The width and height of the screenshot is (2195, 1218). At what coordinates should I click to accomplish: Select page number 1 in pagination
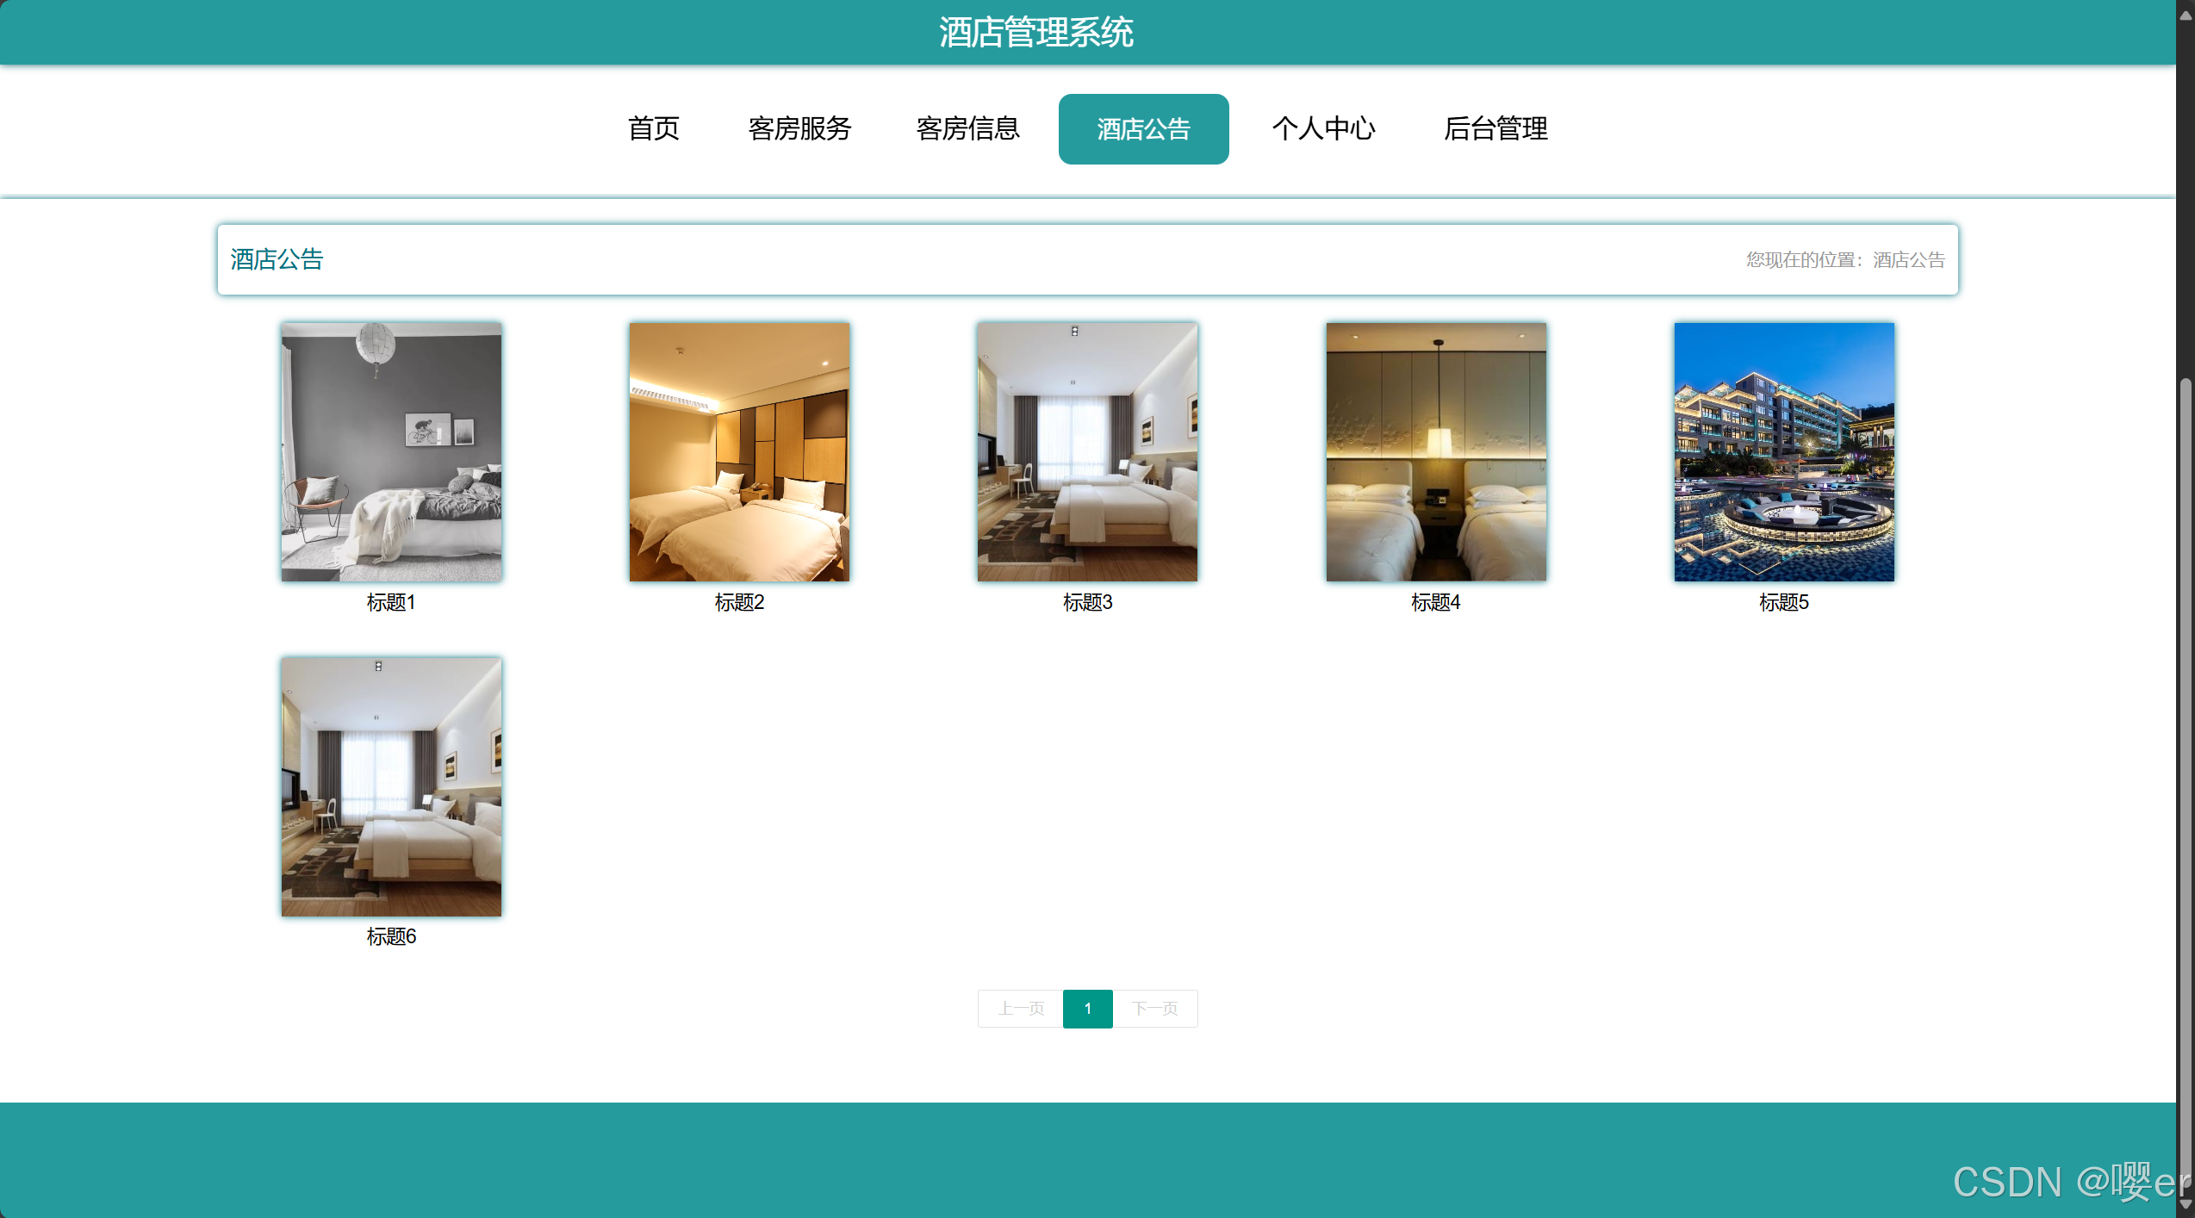(1087, 1009)
